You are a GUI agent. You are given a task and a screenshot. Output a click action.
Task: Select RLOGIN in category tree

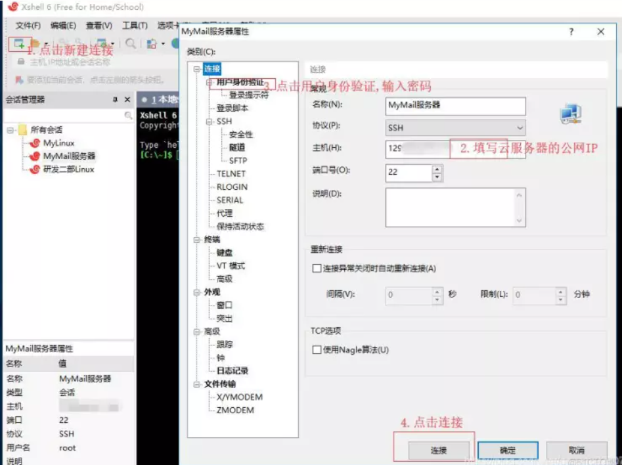click(x=232, y=187)
